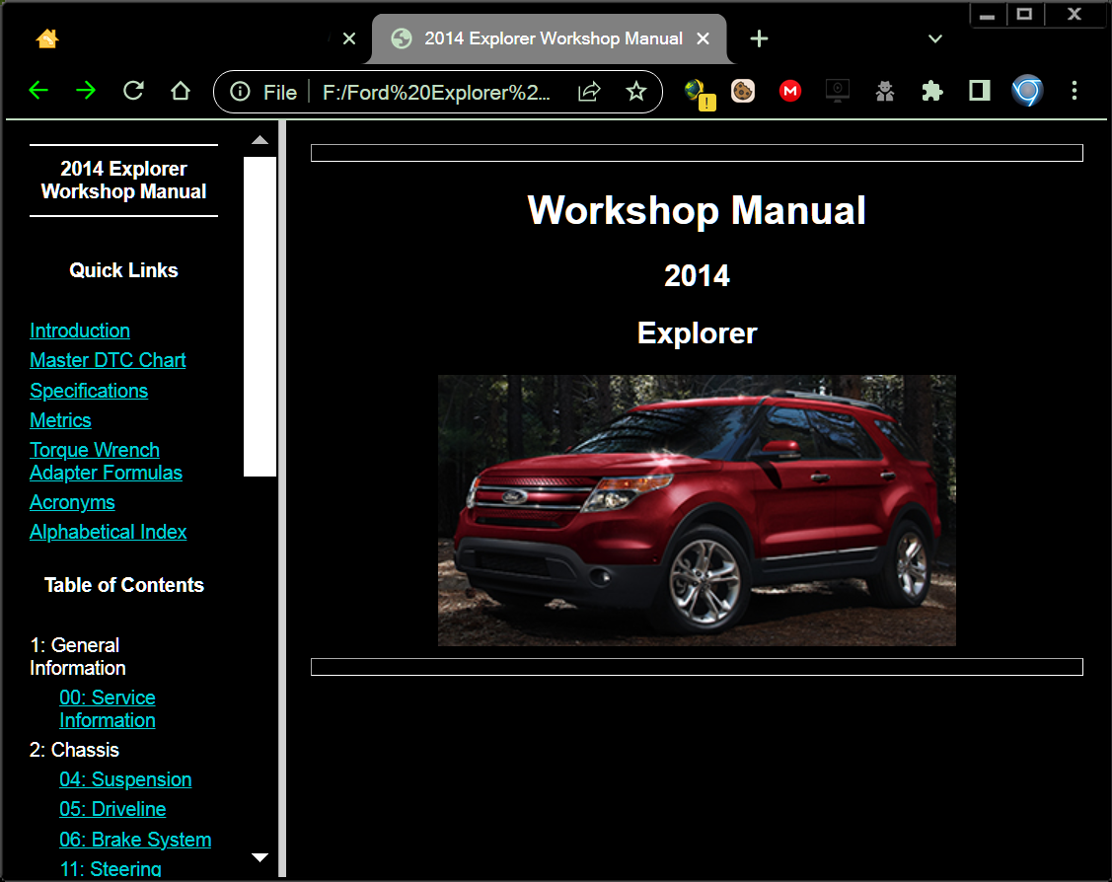Go back with the green back arrow
Viewport: 1112px width, 882px height.
tap(38, 91)
